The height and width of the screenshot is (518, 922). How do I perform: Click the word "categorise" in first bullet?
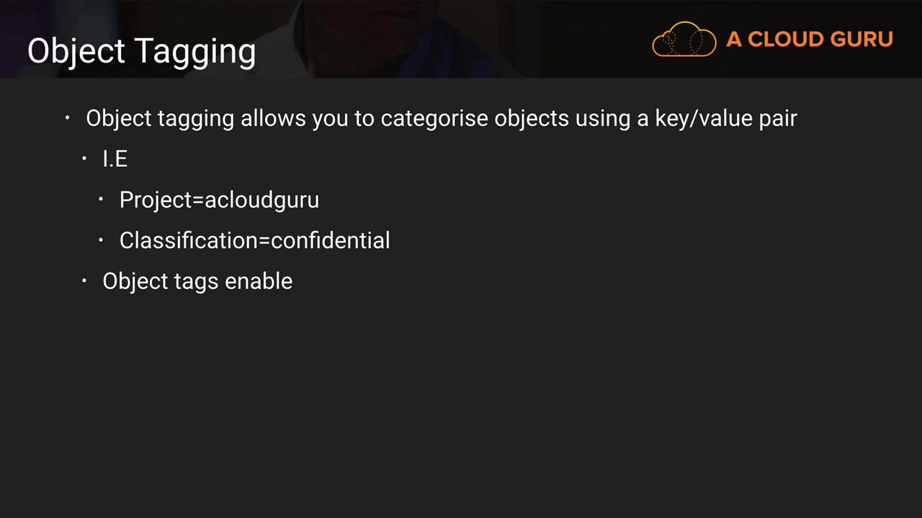pos(434,118)
